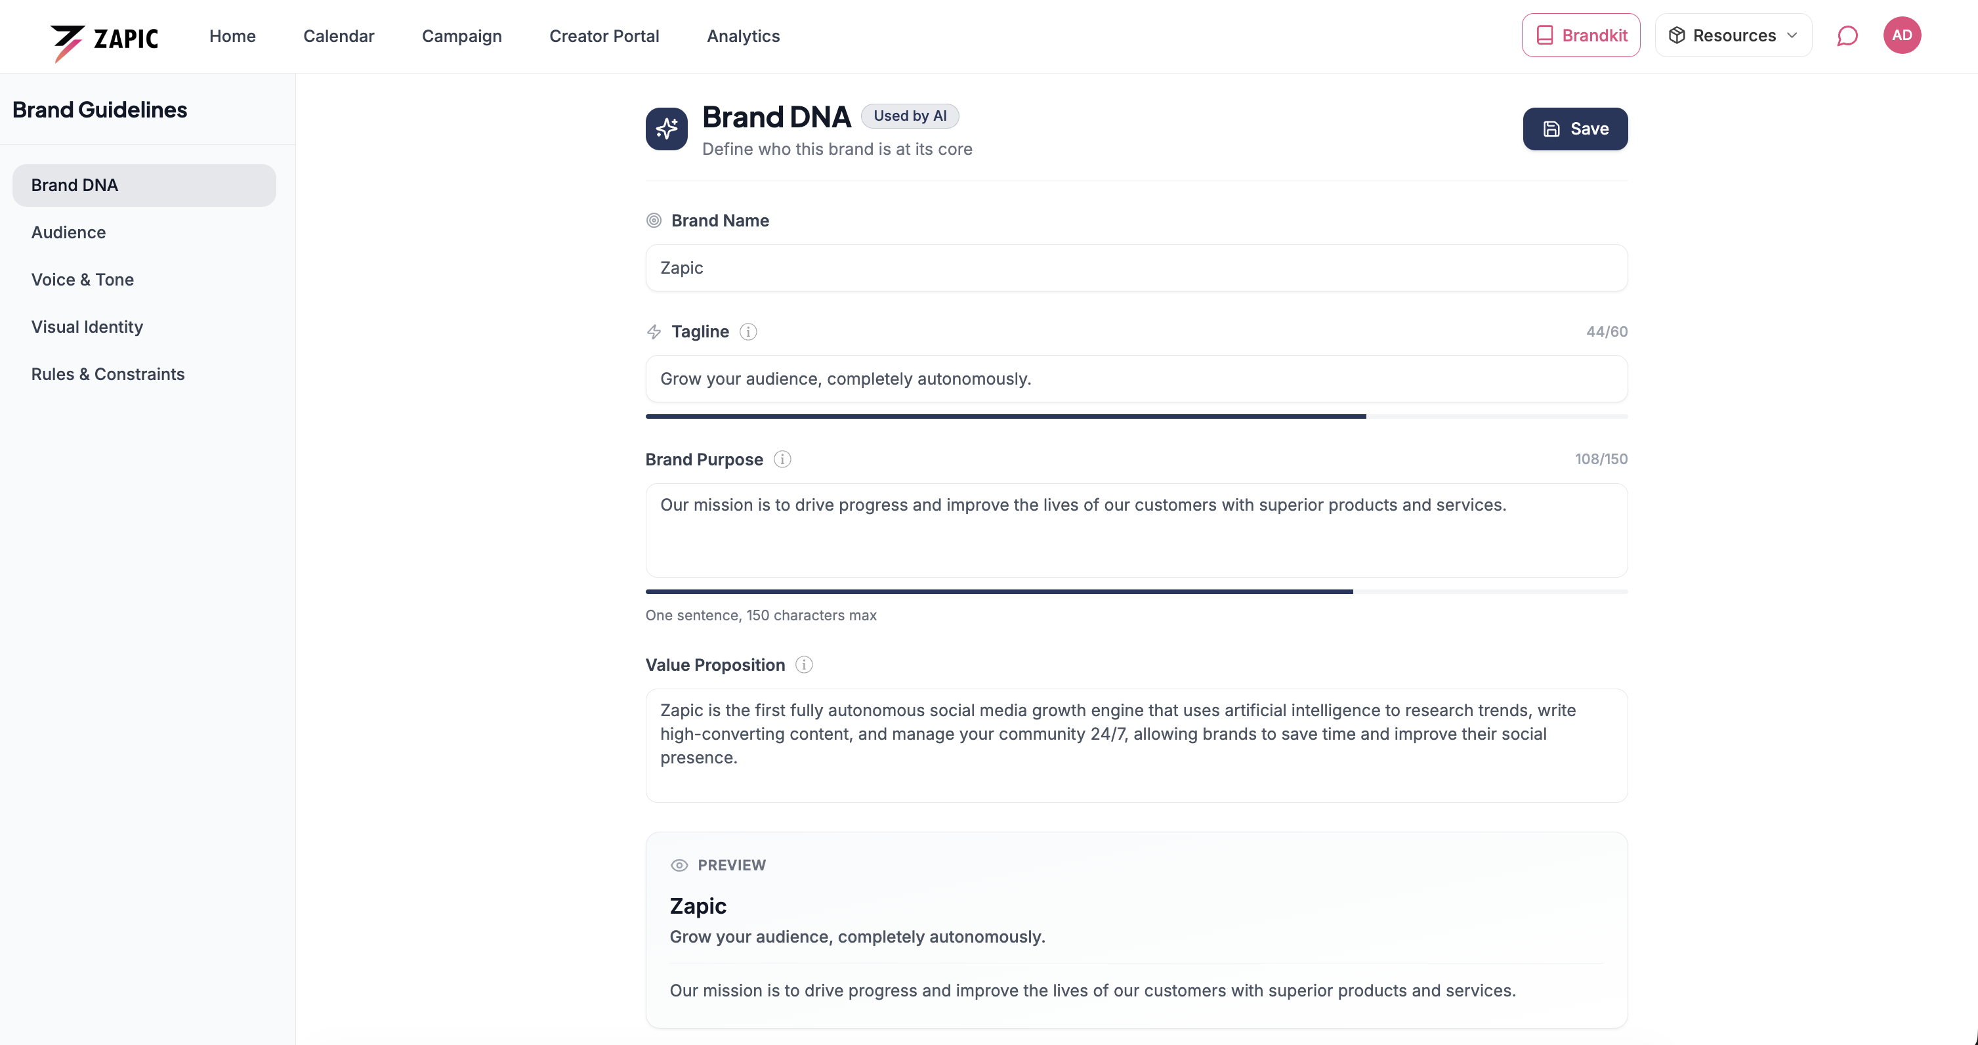Go to the Calendar page
The height and width of the screenshot is (1045, 1978).
coord(339,36)
